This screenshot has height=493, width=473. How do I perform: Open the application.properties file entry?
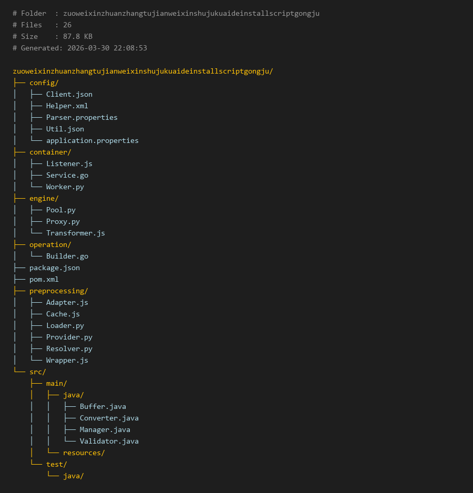92,141
